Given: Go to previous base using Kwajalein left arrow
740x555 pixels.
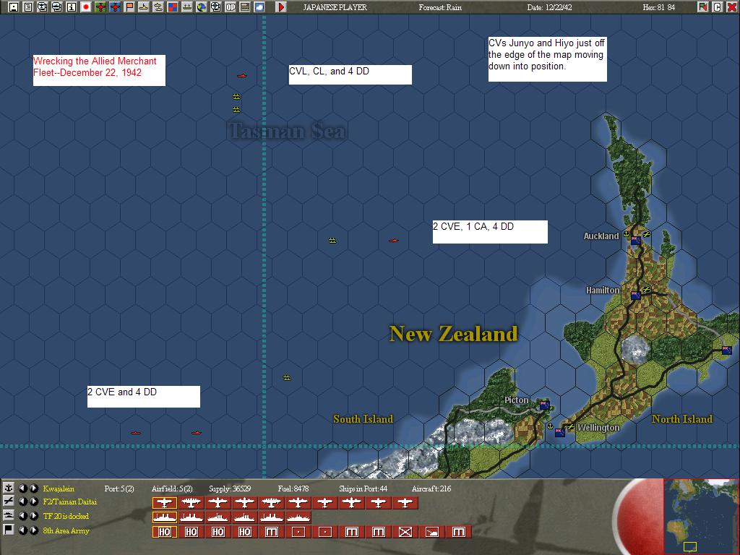Looking at the screenshot, I should click(x=22, y=488).
